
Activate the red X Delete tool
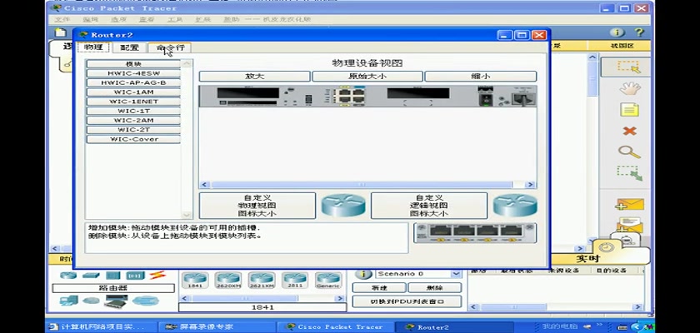click(x=629, y=131)
